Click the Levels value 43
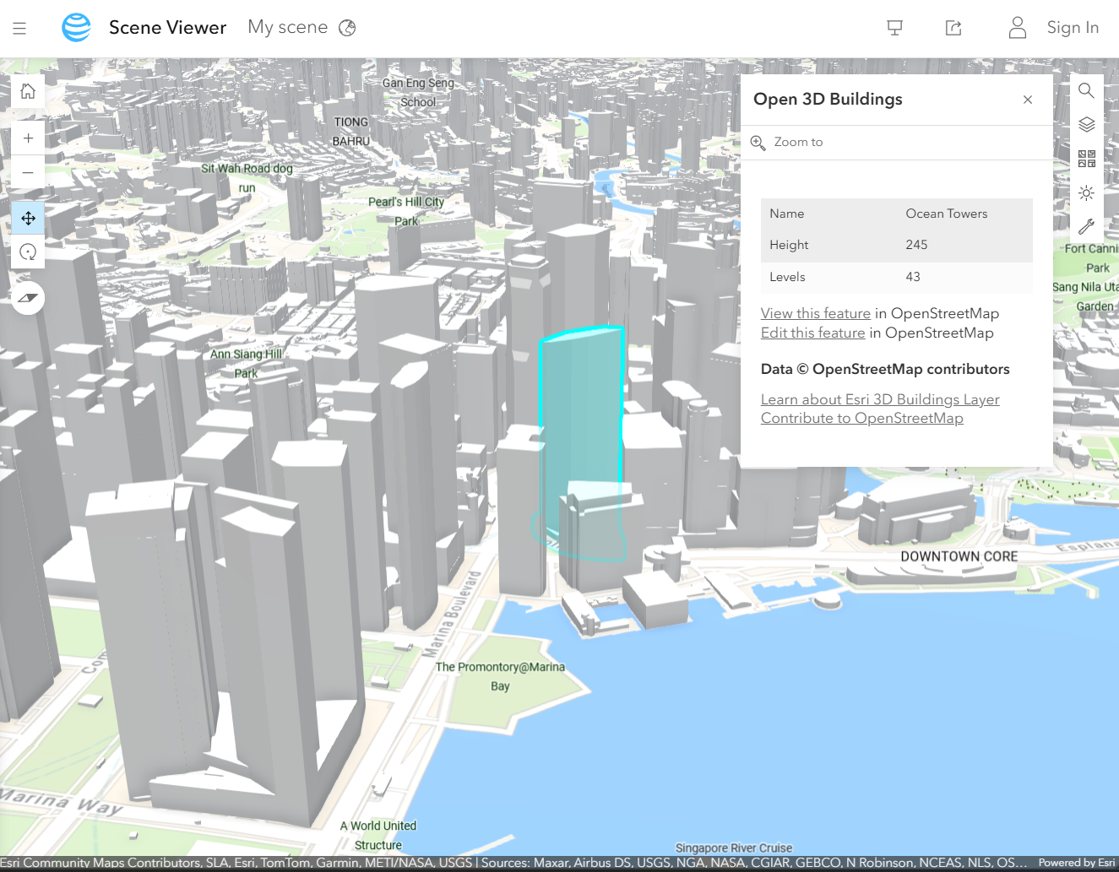 (x=913, y=277)
